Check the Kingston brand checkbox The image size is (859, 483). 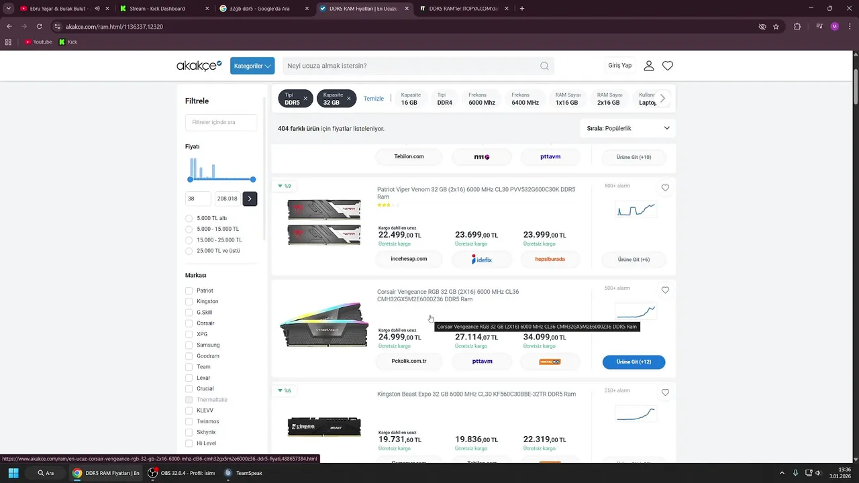coord(189,301)
